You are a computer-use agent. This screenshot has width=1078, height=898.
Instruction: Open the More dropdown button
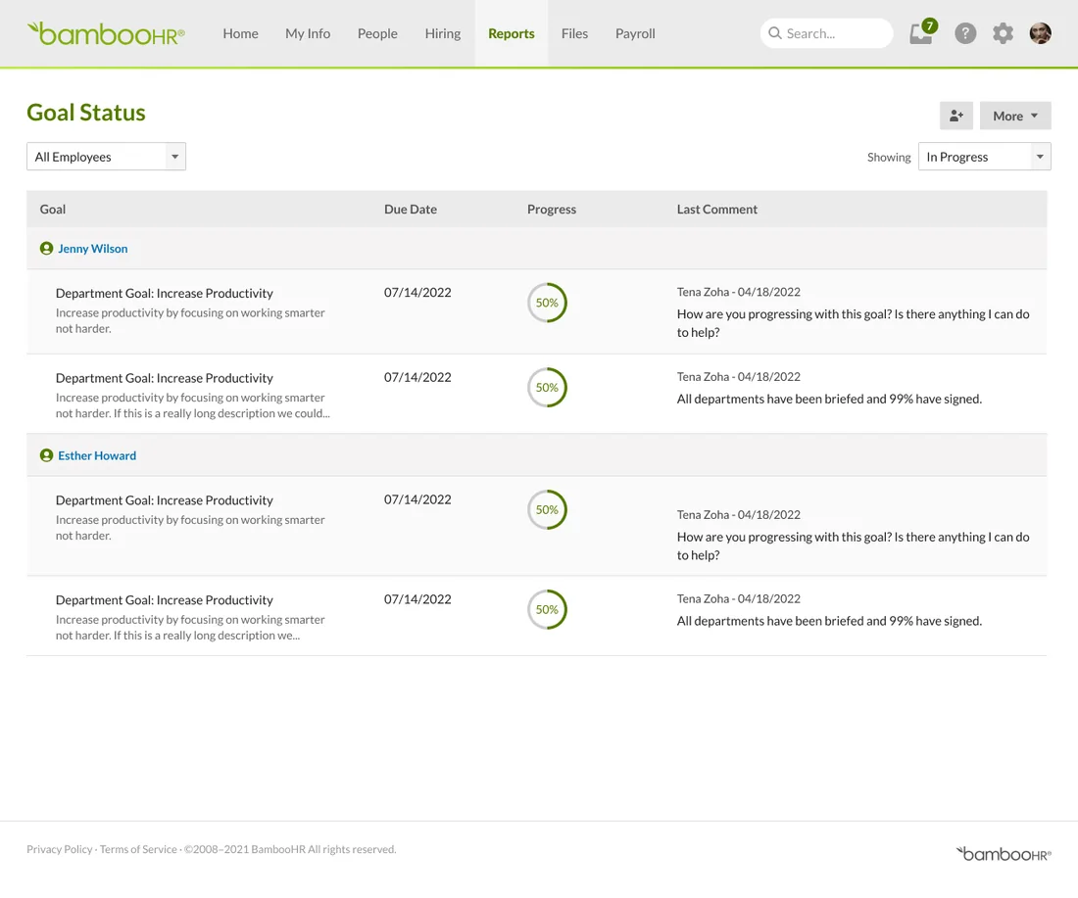(x=1015, y=116)
